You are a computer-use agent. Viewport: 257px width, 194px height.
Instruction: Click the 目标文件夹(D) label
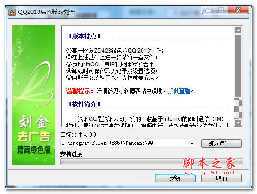[78, 135]
